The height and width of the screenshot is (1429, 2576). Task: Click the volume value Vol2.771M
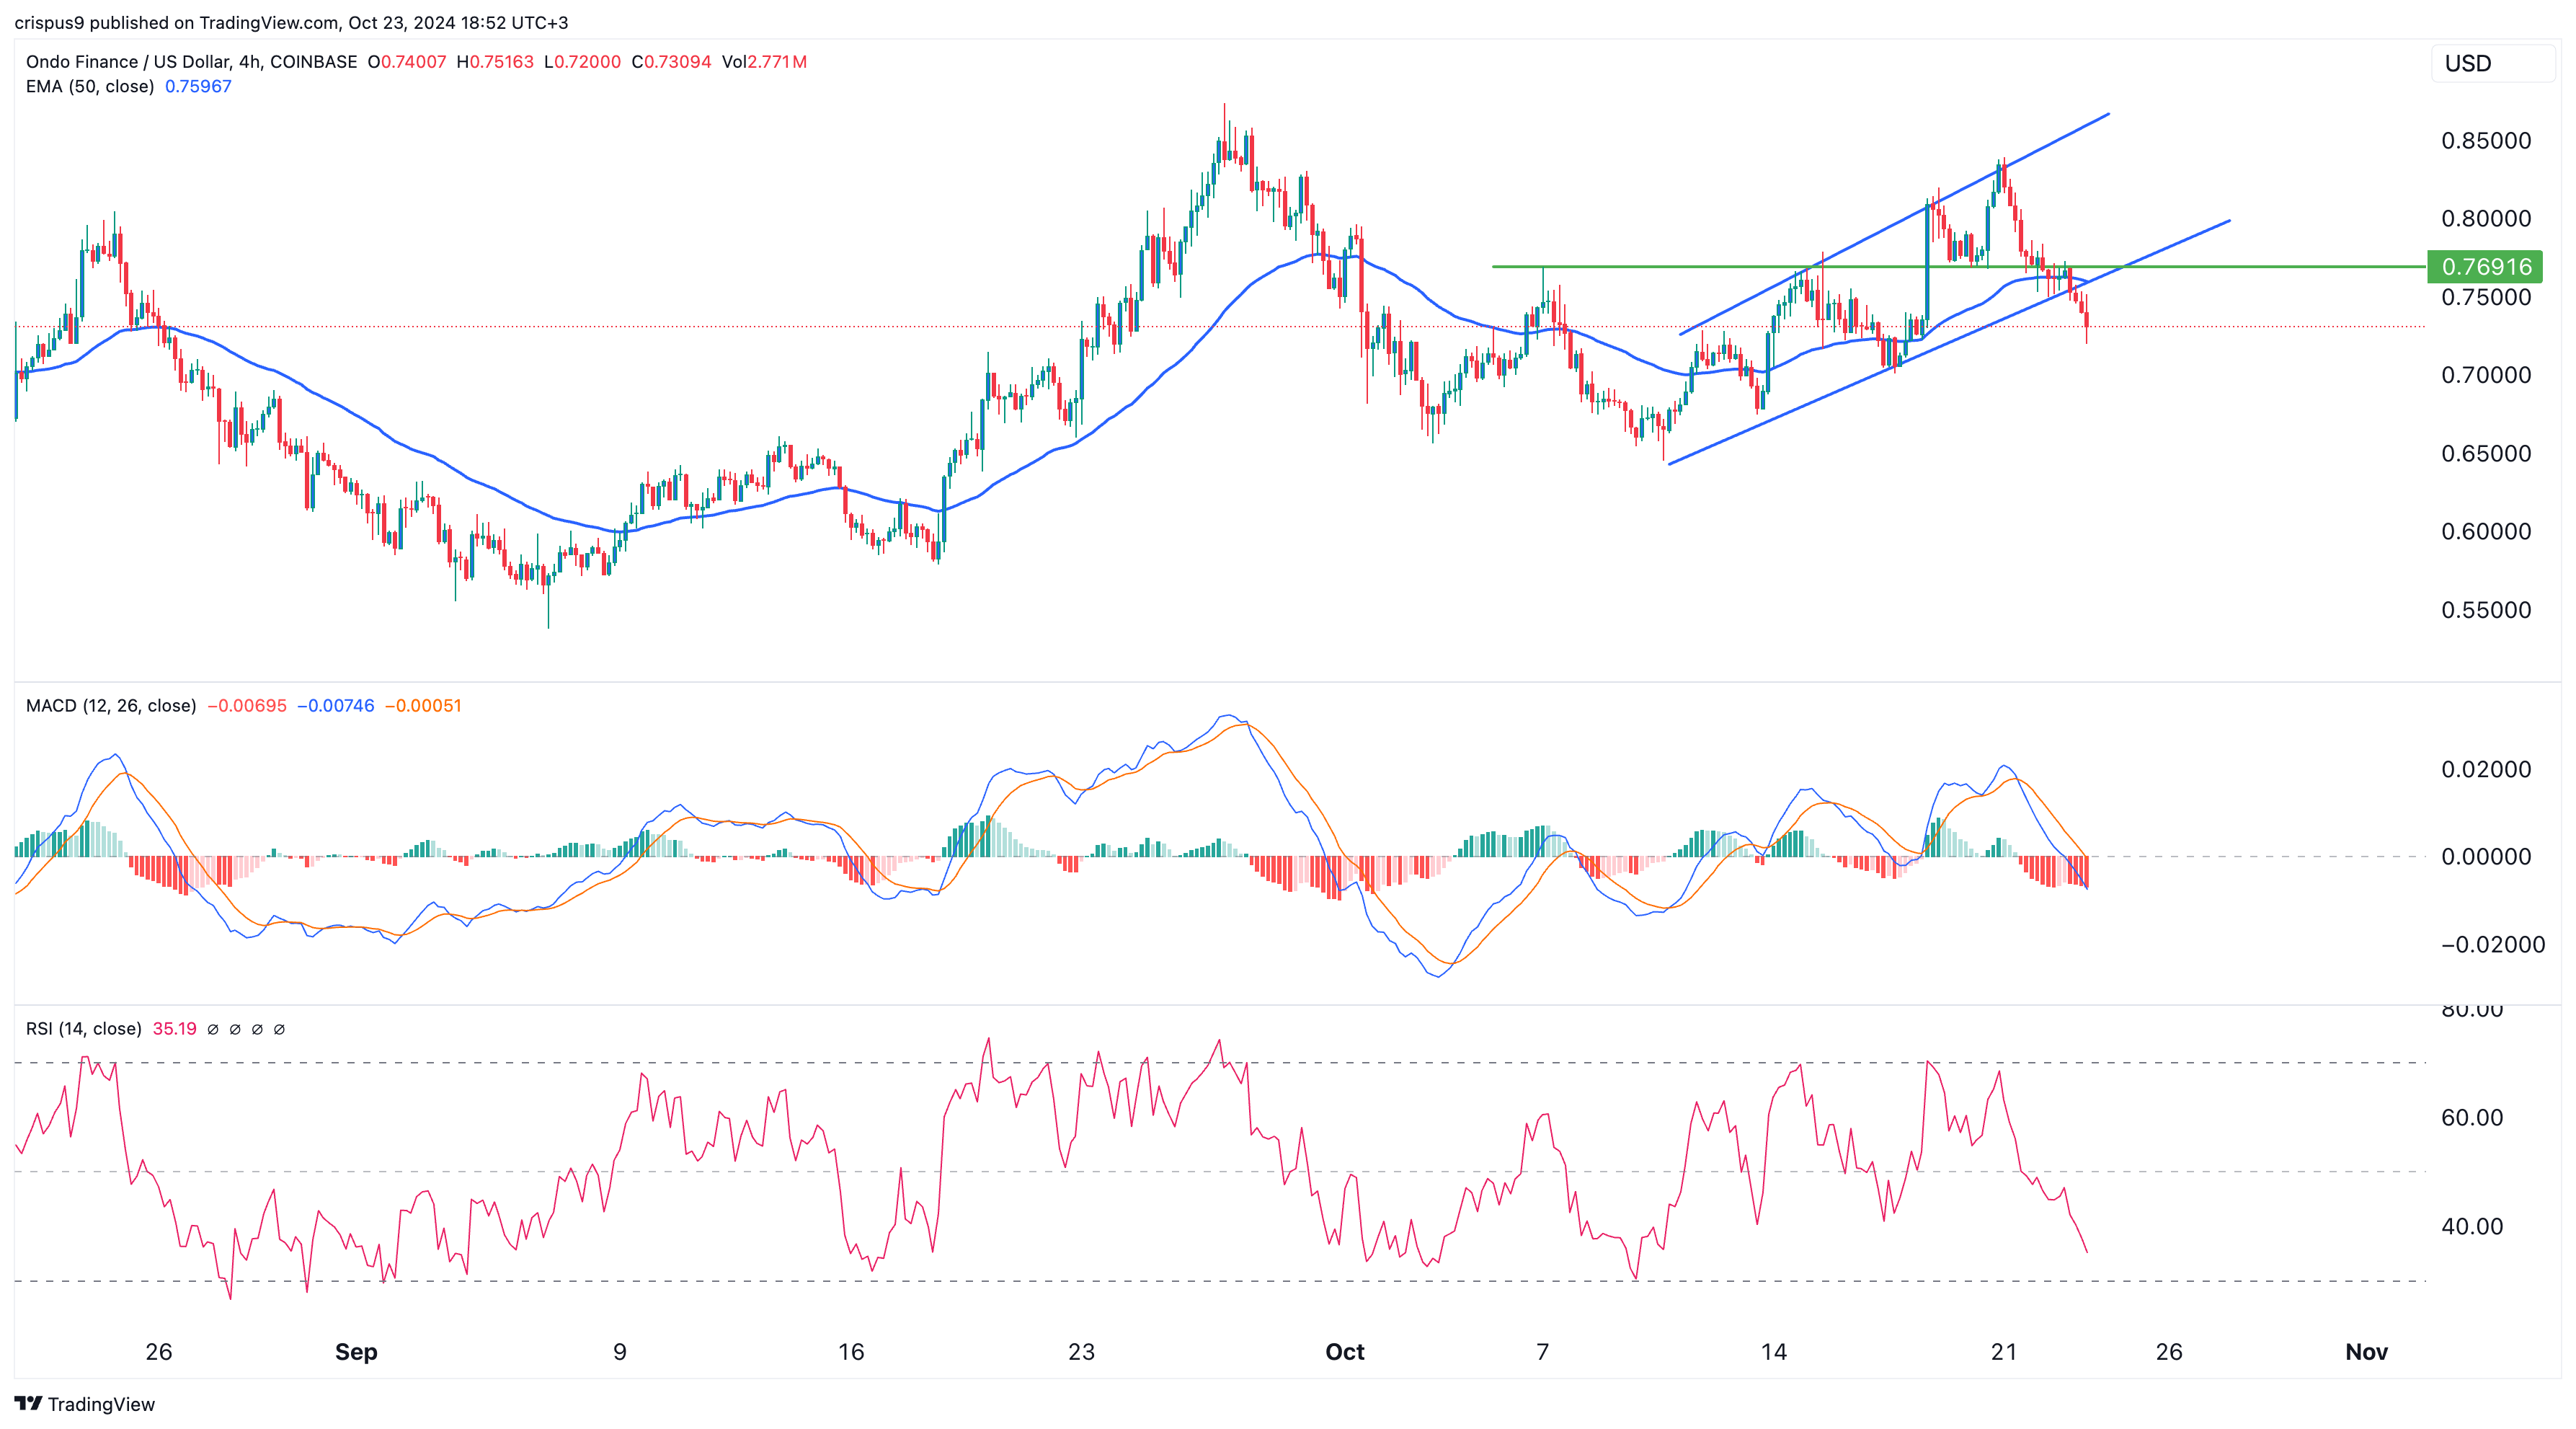(x=764, y=61)
